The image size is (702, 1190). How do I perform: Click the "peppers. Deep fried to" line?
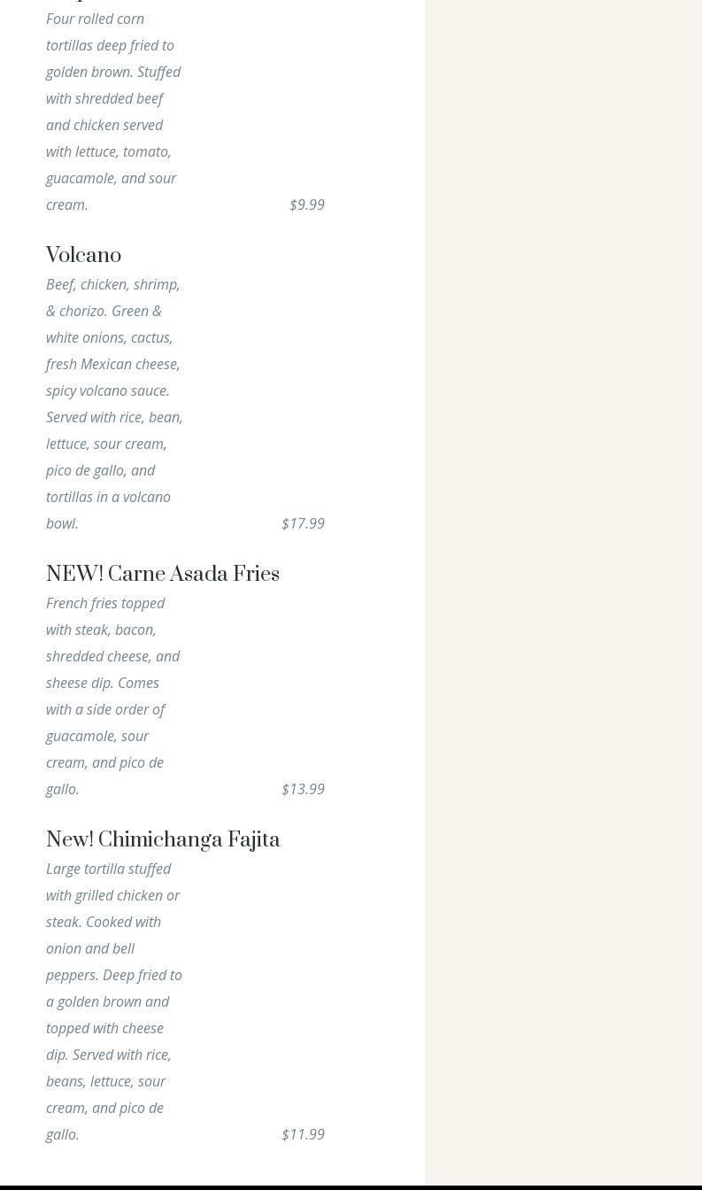[113, 975]
